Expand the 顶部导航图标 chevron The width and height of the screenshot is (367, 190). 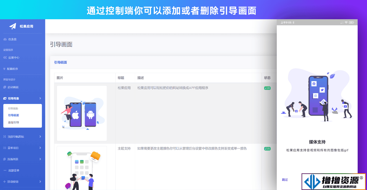[40, 137]
